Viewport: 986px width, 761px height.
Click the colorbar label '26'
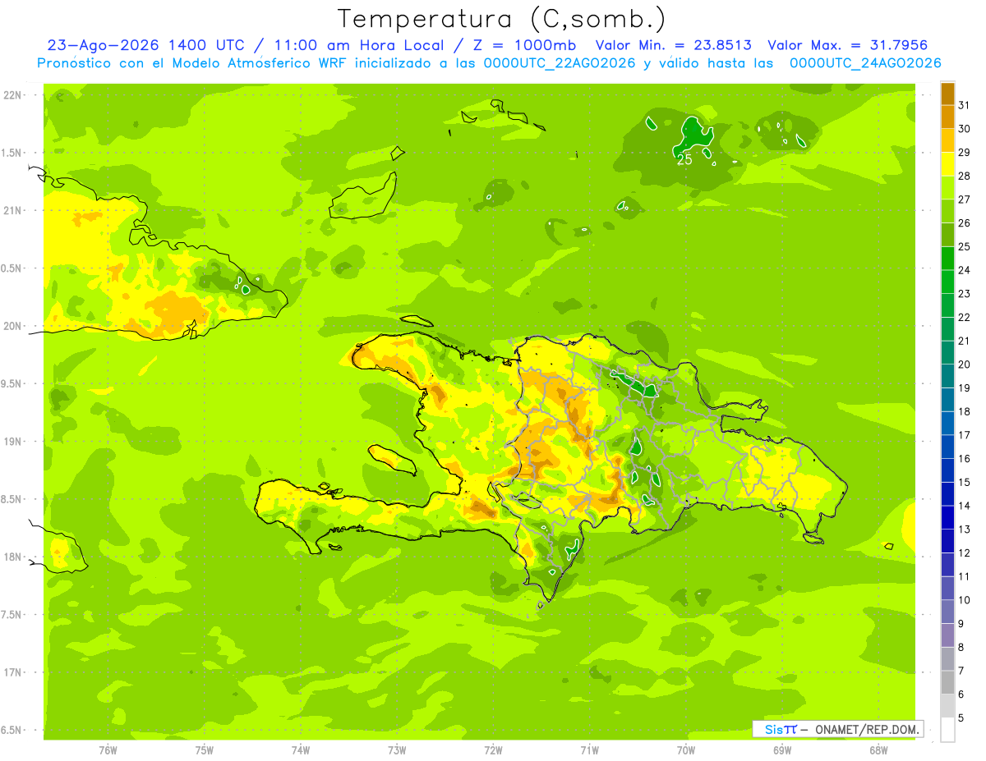(x=965, y=223)
